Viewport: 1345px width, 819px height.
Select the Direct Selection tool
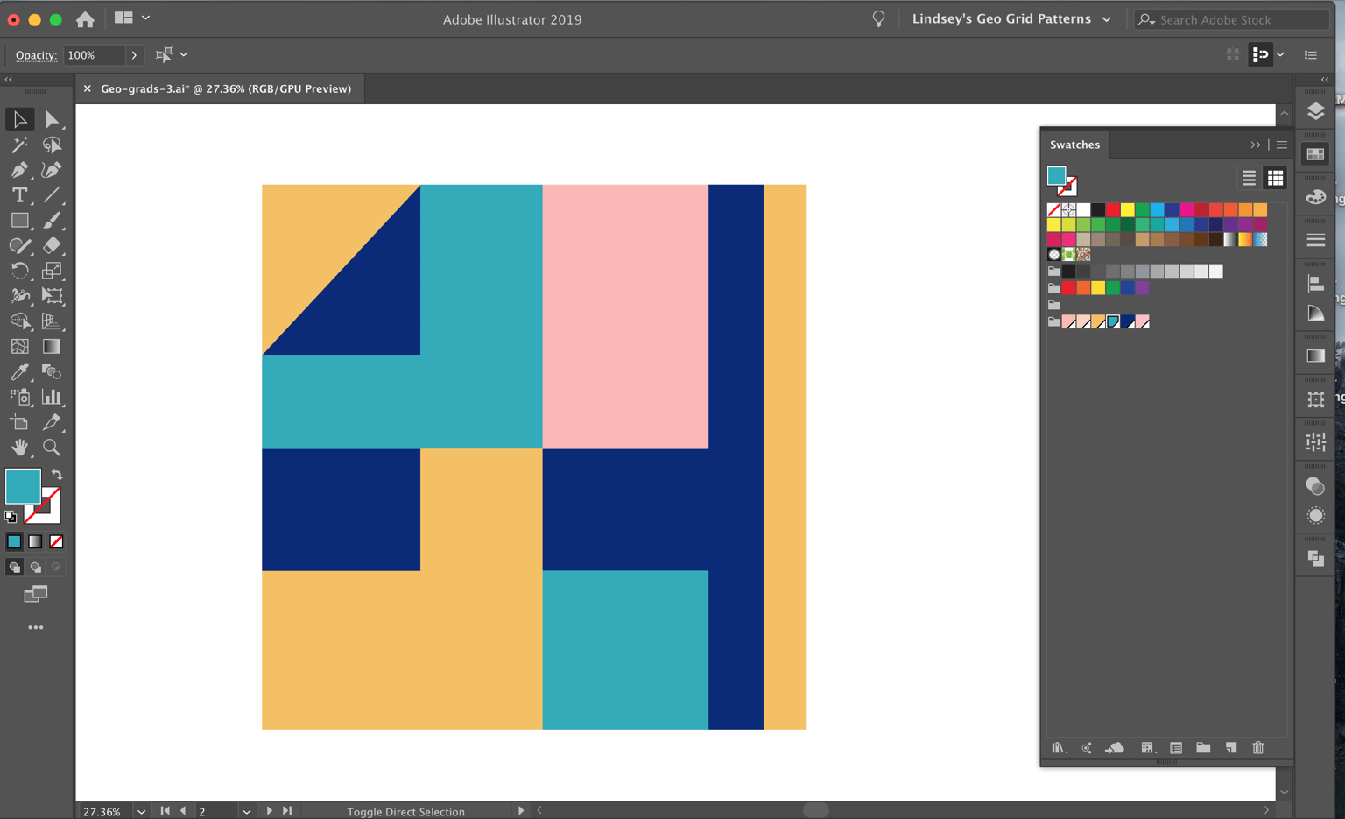point(52,119)
